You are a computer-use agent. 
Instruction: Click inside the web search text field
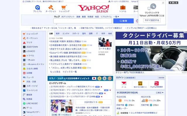pos(82,21)
